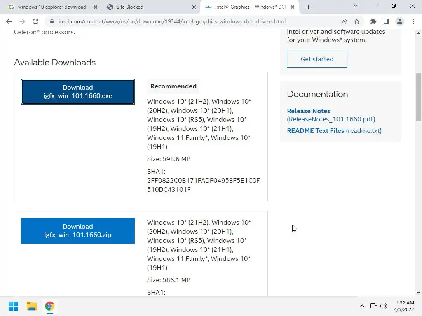
Task: Click the Size: 586.1 MB text
Action: click(x=169, y=280)
